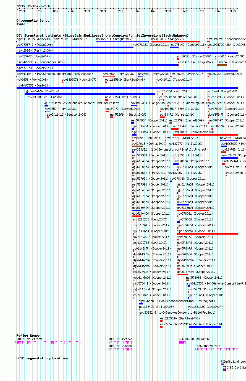Click the nsv9660 (Perry2008) red feature
The height and width of the screenshot is (381, 246).
tap(109, 77)
